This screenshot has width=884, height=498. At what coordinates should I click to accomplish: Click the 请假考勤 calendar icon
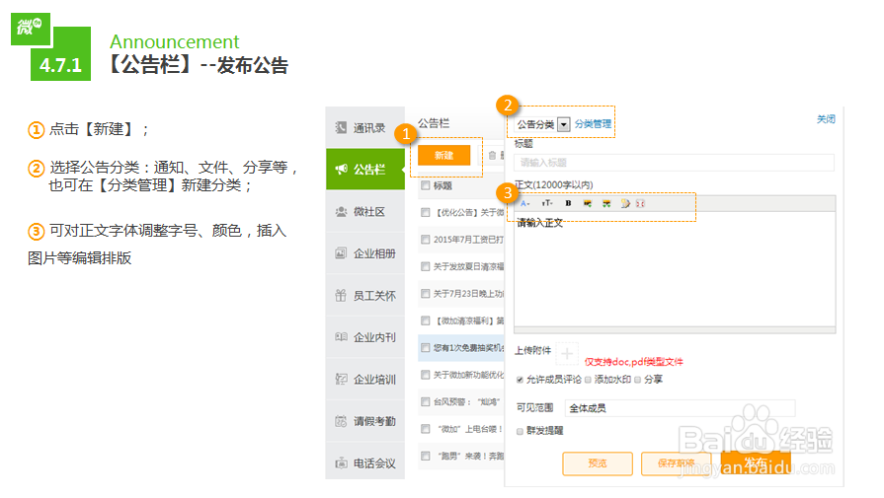tap(341, 421)
